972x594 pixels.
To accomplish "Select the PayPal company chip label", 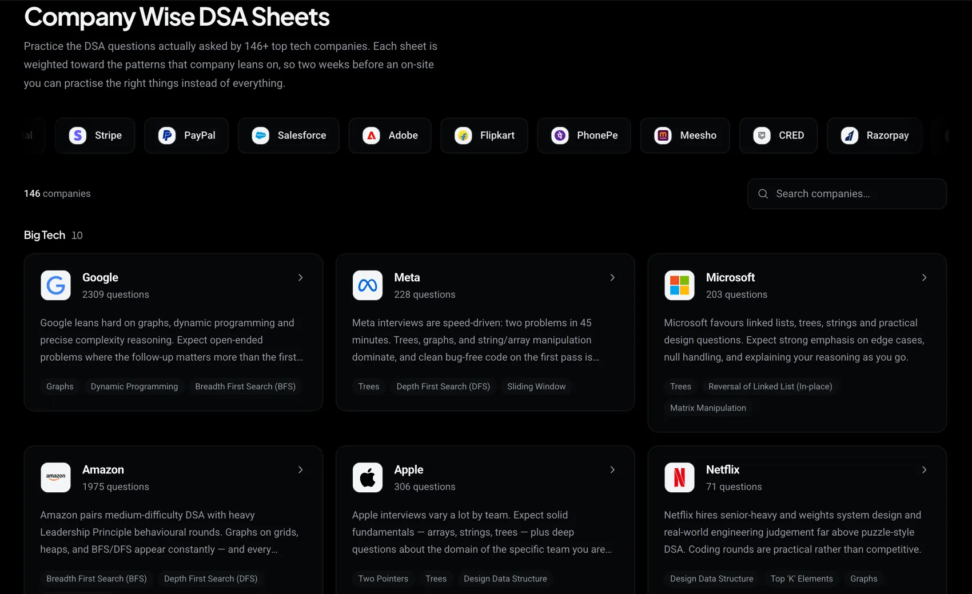I will pyautogui.click(x=200, y=135).
